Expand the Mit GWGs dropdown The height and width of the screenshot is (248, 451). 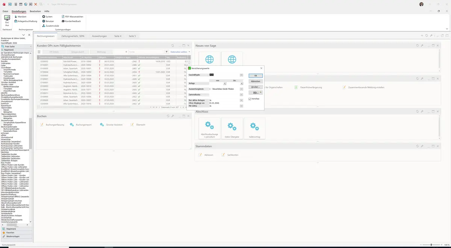click(241, 106)
